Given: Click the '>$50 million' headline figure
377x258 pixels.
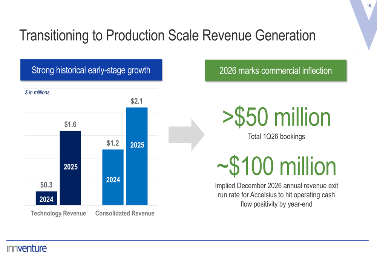Looking at the screenshot, I should [x=276, y=117].
